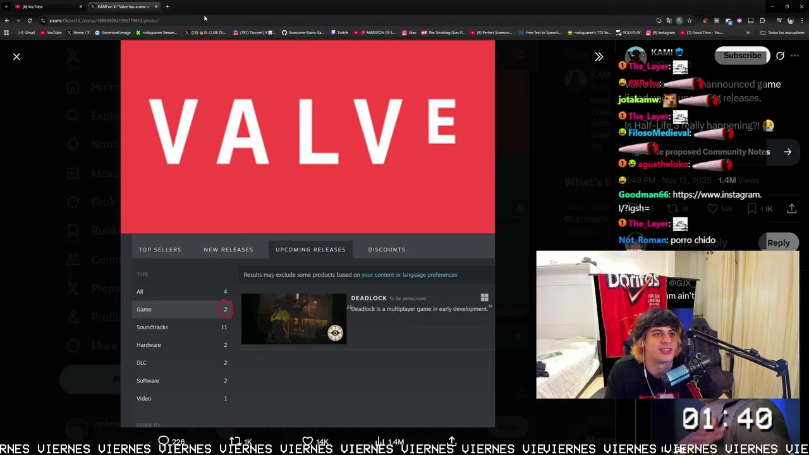This screenshot has width=809, height=455.
Task: Share the tweet using the sidebar share icon
Action: tap(791, 209)
